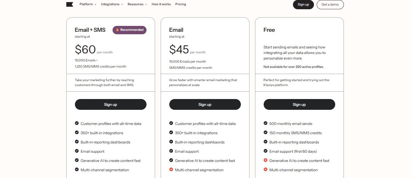This screenshot has width=412, height=178.
Task: Click checkmark beside Email + SMS Customer profiles
Action: point(77,123)
